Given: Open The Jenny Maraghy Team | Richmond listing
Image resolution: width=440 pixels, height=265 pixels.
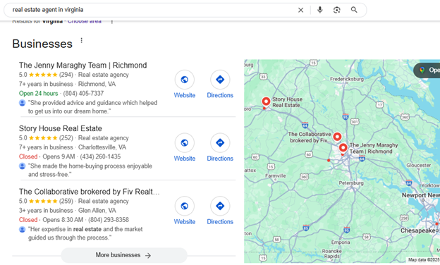Looking at the screenshot, I should coord(82,66).
